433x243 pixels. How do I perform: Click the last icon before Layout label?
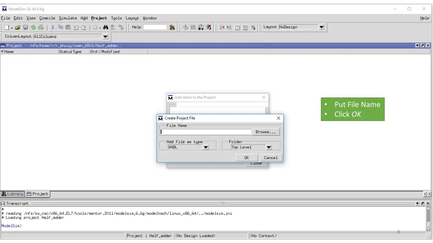pyautogui.click(x=253, y=27)
